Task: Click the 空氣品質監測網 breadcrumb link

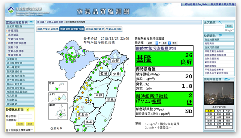Action: coord(55,22)
